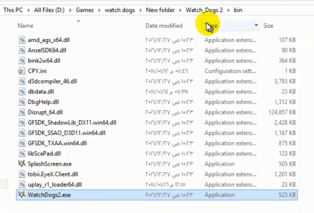Select file name bink2w64.dll
314x213 pixels.
[44, 61]
